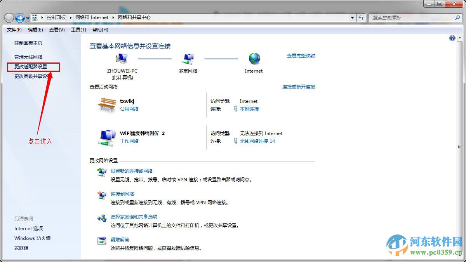This screenshot has height=262, width=466.
Task: Click the 多重网络 network icon
Action: (188, 57)
